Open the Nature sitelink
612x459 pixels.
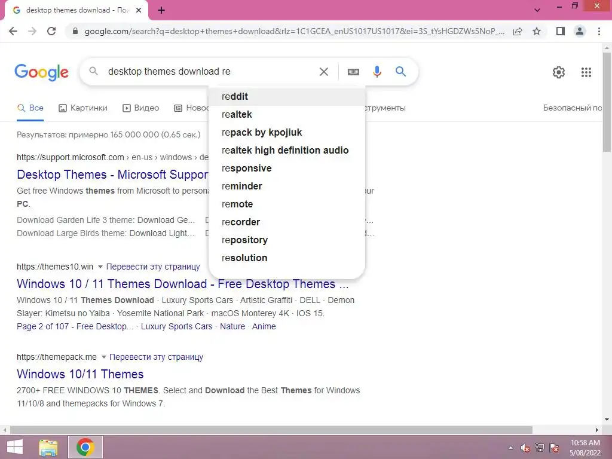[x=232, y=327]
